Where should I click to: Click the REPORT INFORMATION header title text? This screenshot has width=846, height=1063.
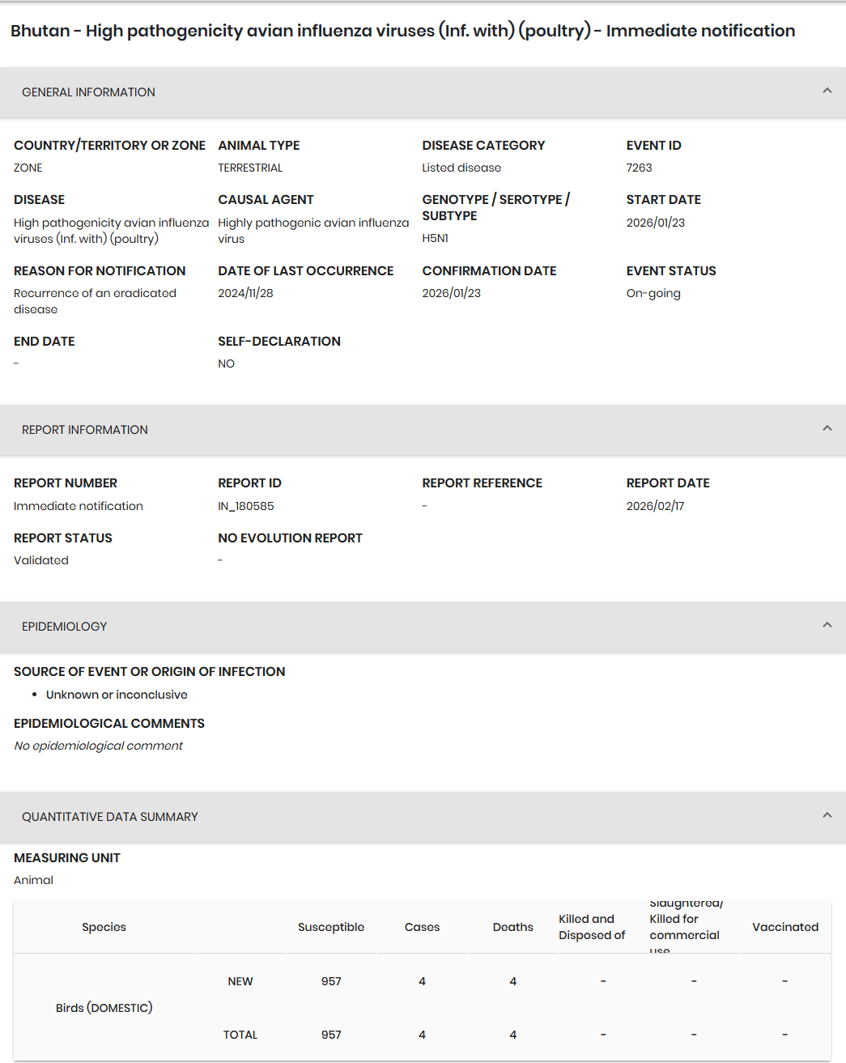click(x=85, y=430)
